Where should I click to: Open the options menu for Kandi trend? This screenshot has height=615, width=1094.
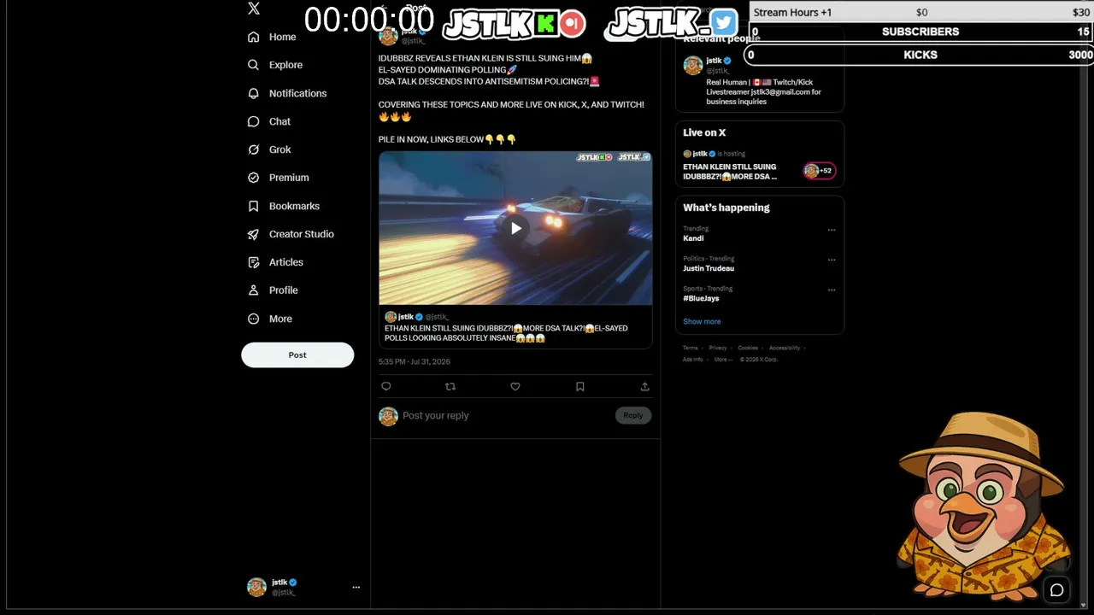point(832,230)
